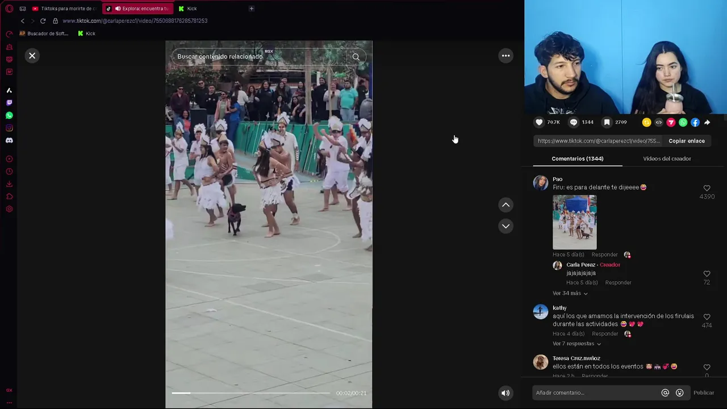Open Discord in the Opera sidebar
The height and width of the screenshot is (409, 727).
[9, 140]
